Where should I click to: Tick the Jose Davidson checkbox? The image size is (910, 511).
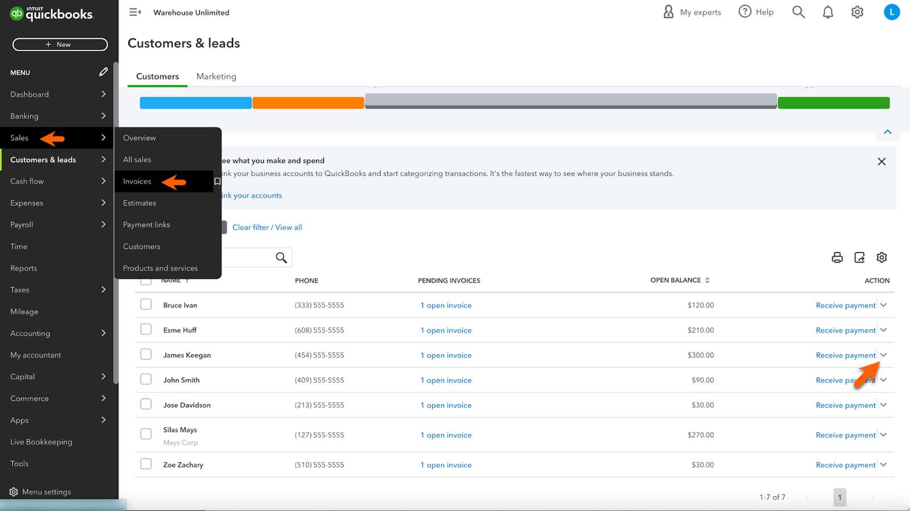pyautogui.click(x=146, y=404)
